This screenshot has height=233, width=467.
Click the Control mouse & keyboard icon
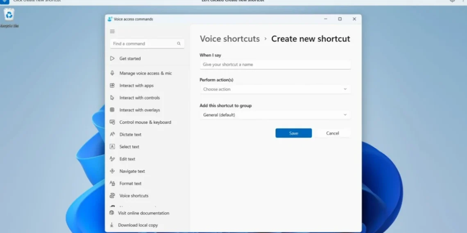(112, 122)
